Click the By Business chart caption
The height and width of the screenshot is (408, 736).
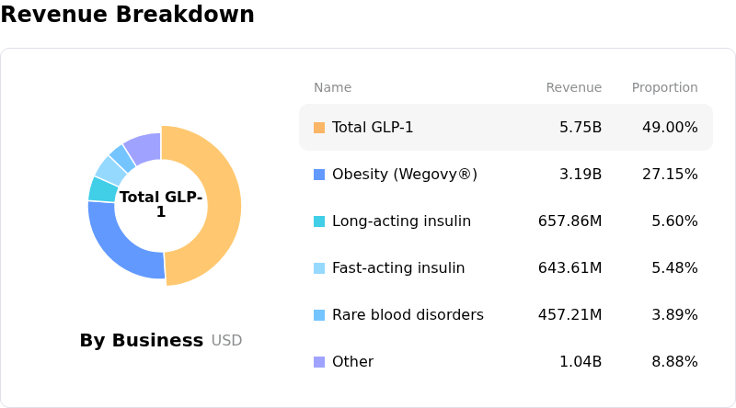(142, 341)
